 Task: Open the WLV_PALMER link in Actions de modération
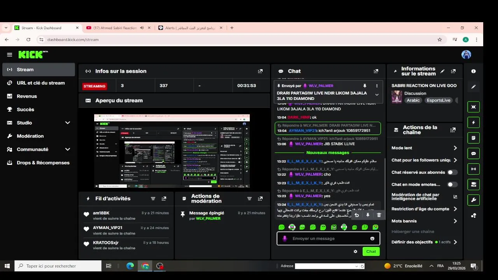208,219
